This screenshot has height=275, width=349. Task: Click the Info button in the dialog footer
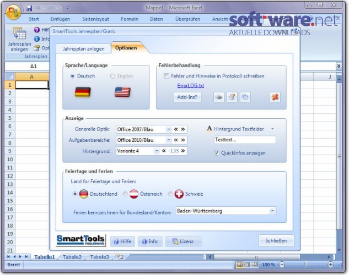coord(150,241)
